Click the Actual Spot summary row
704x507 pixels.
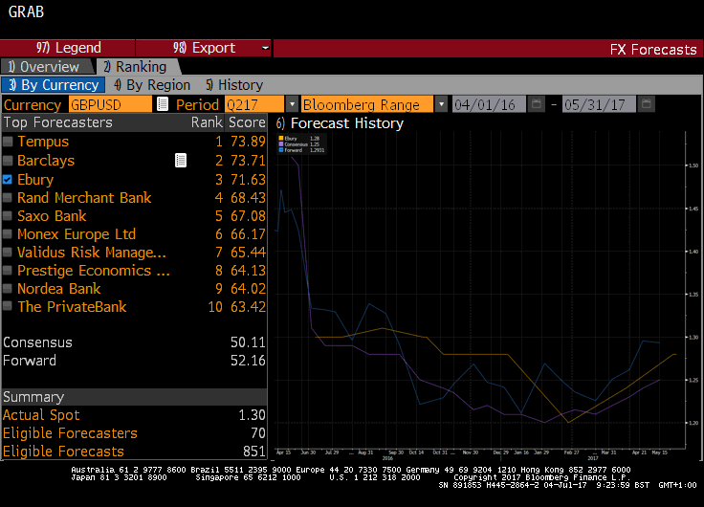point(134,415)
